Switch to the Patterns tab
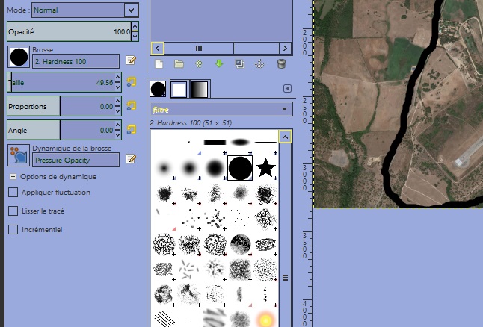The width and height of the screenshot is (483, 327). pos(179,89)
